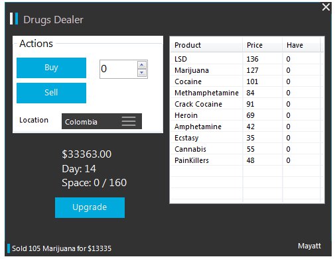
Task: Focus the quantity input field
Action: coord(119,69)
